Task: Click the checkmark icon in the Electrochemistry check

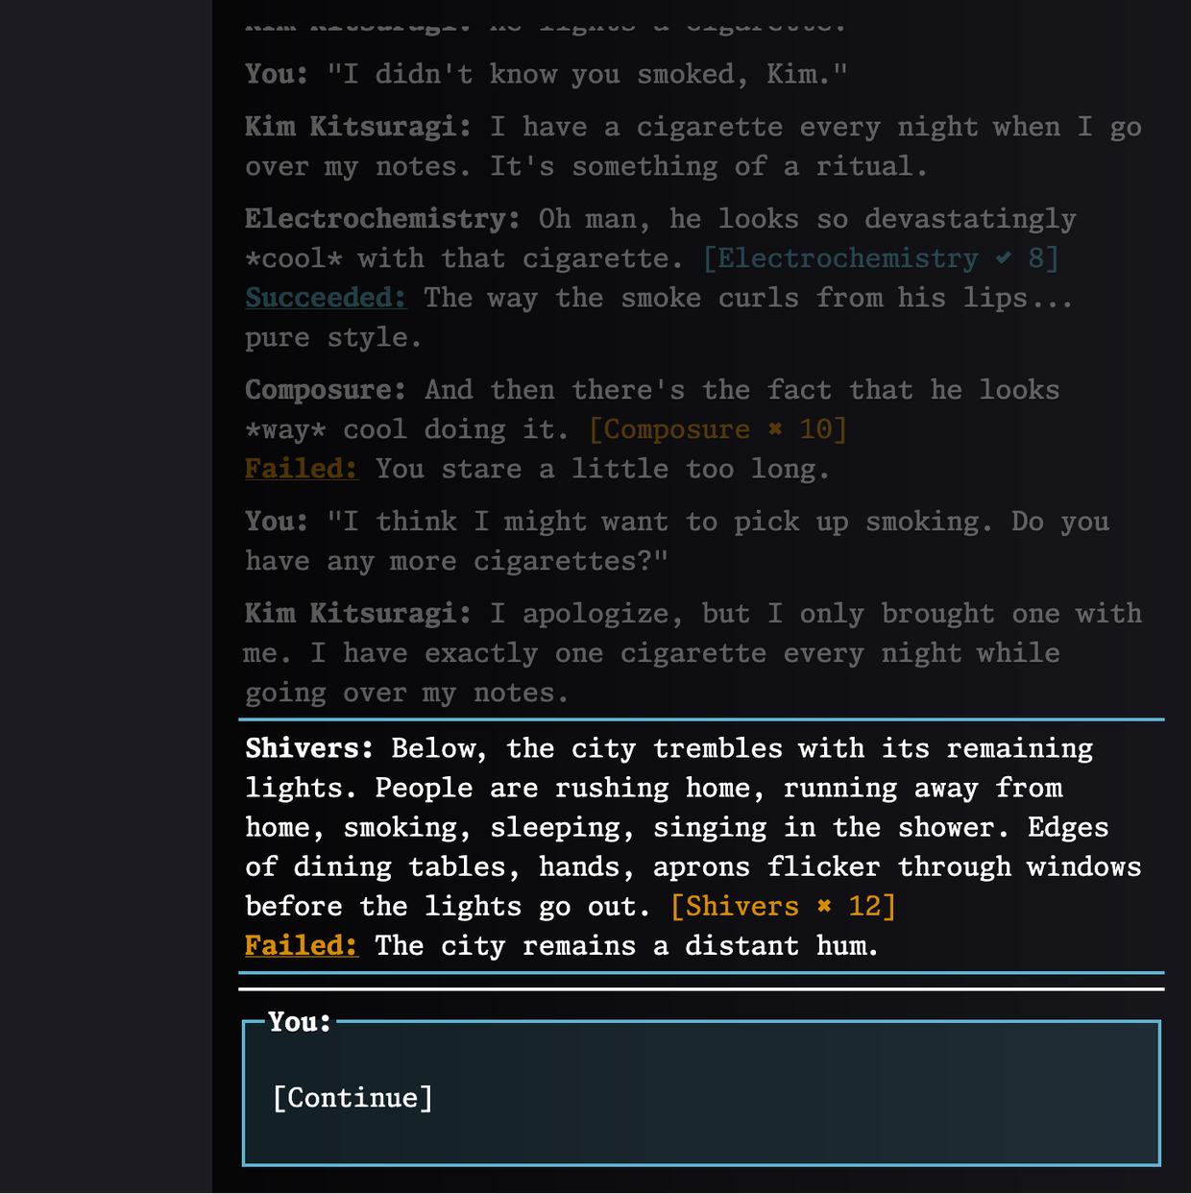Action: (1004, 258)
